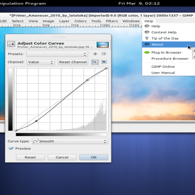Open the Edit menu
Screen dimensions: 195x195
[x=3, y=21]
